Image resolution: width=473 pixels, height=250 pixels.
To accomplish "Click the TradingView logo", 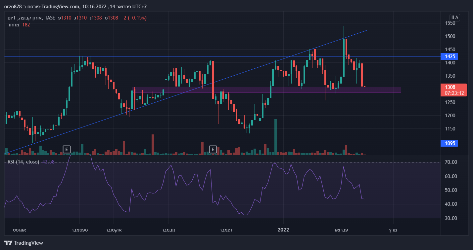I will (24, 243).
